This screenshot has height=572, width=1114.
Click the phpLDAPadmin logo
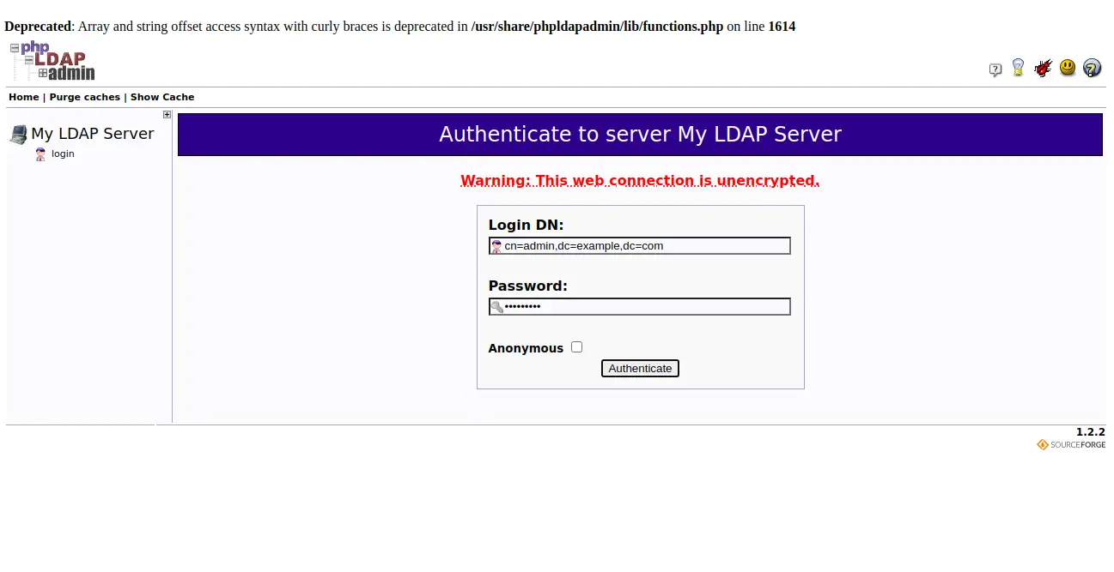tap(52, 61)
